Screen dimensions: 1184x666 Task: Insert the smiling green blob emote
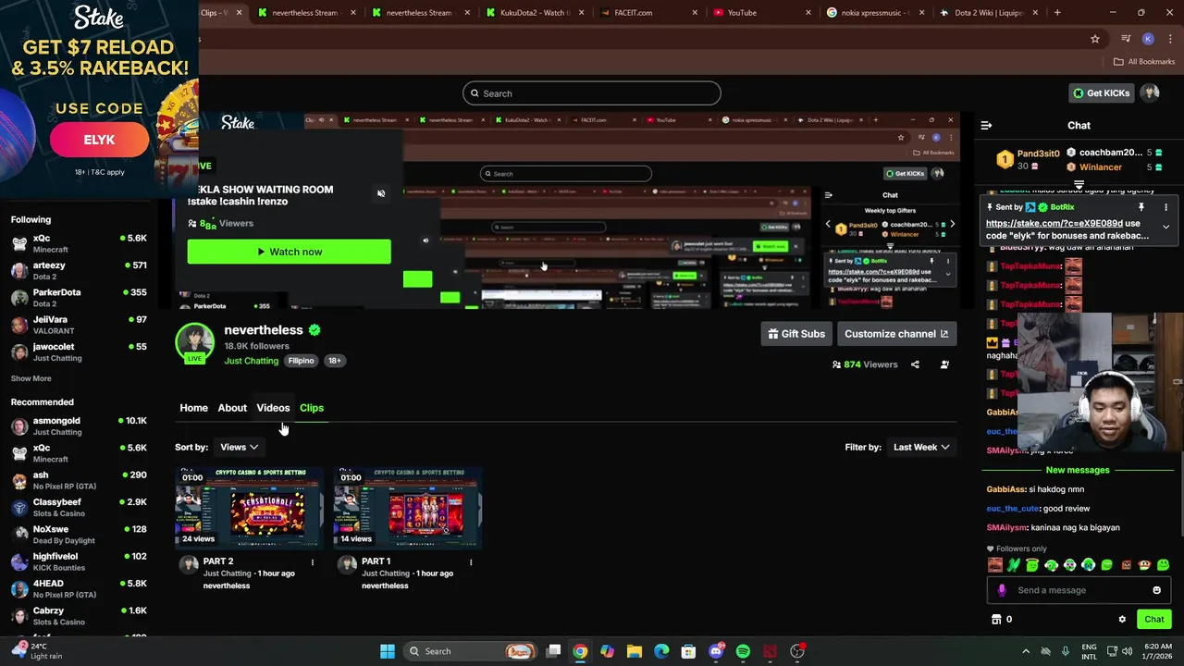pyautogui.click(x=1163, y=565)
